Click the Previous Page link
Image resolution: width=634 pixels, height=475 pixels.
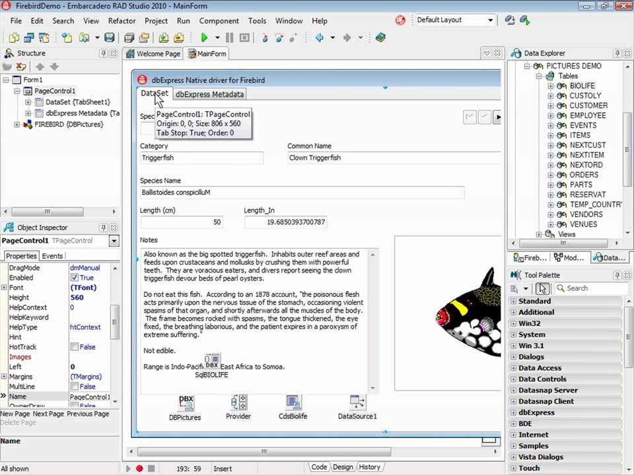(x=88, y=414)
